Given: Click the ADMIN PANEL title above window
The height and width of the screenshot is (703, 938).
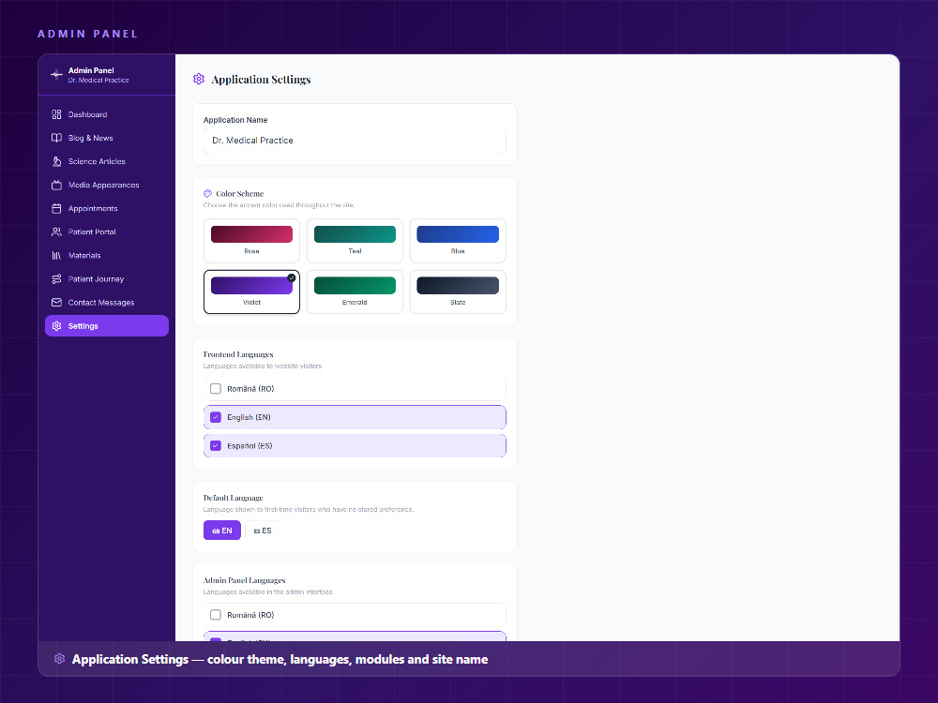Looking at the screenshot, I should pyautogui.click(x=88, y=34).
